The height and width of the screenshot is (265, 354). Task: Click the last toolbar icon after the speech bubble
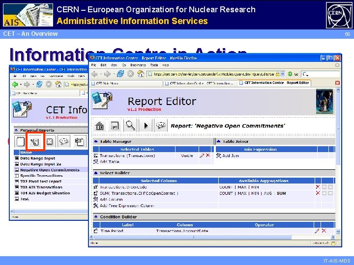pyautogui.click(x=79, y=141)
